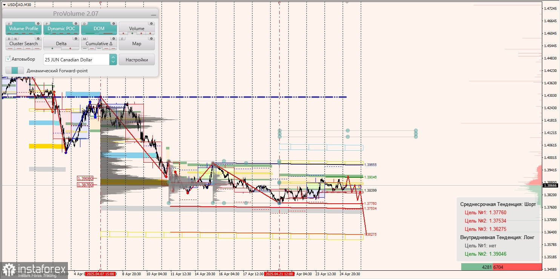The image size is (560, 279).
Task: Uncheck the Автовыбор checkbox
Action: point(8,59)
